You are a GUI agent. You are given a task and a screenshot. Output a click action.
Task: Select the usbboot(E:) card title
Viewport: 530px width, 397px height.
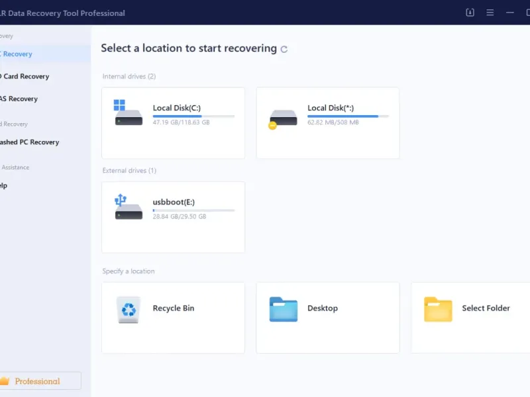pos(174,202)
